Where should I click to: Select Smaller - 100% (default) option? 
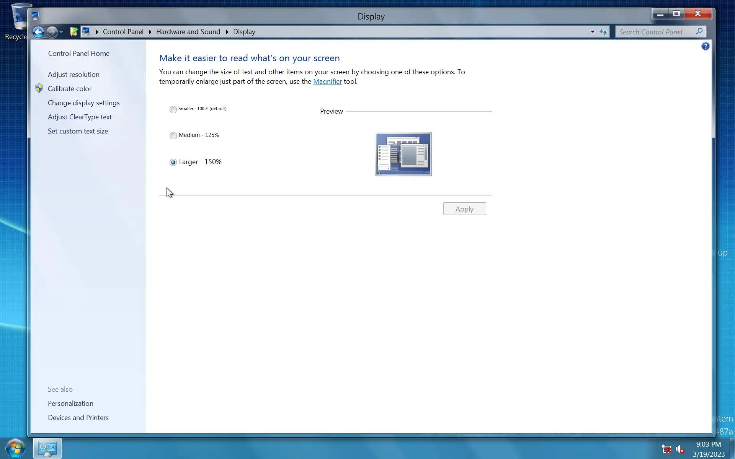coord(173,109)
